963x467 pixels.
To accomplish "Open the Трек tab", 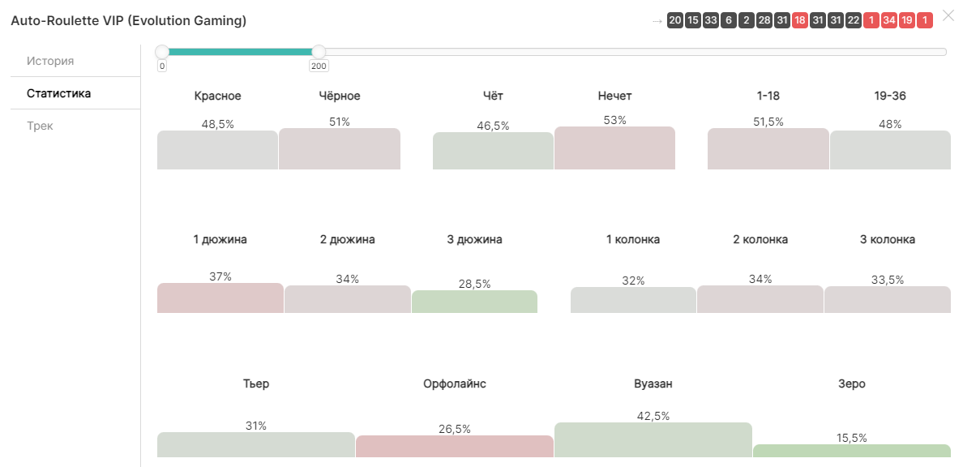I will click(x=40, y=126).
